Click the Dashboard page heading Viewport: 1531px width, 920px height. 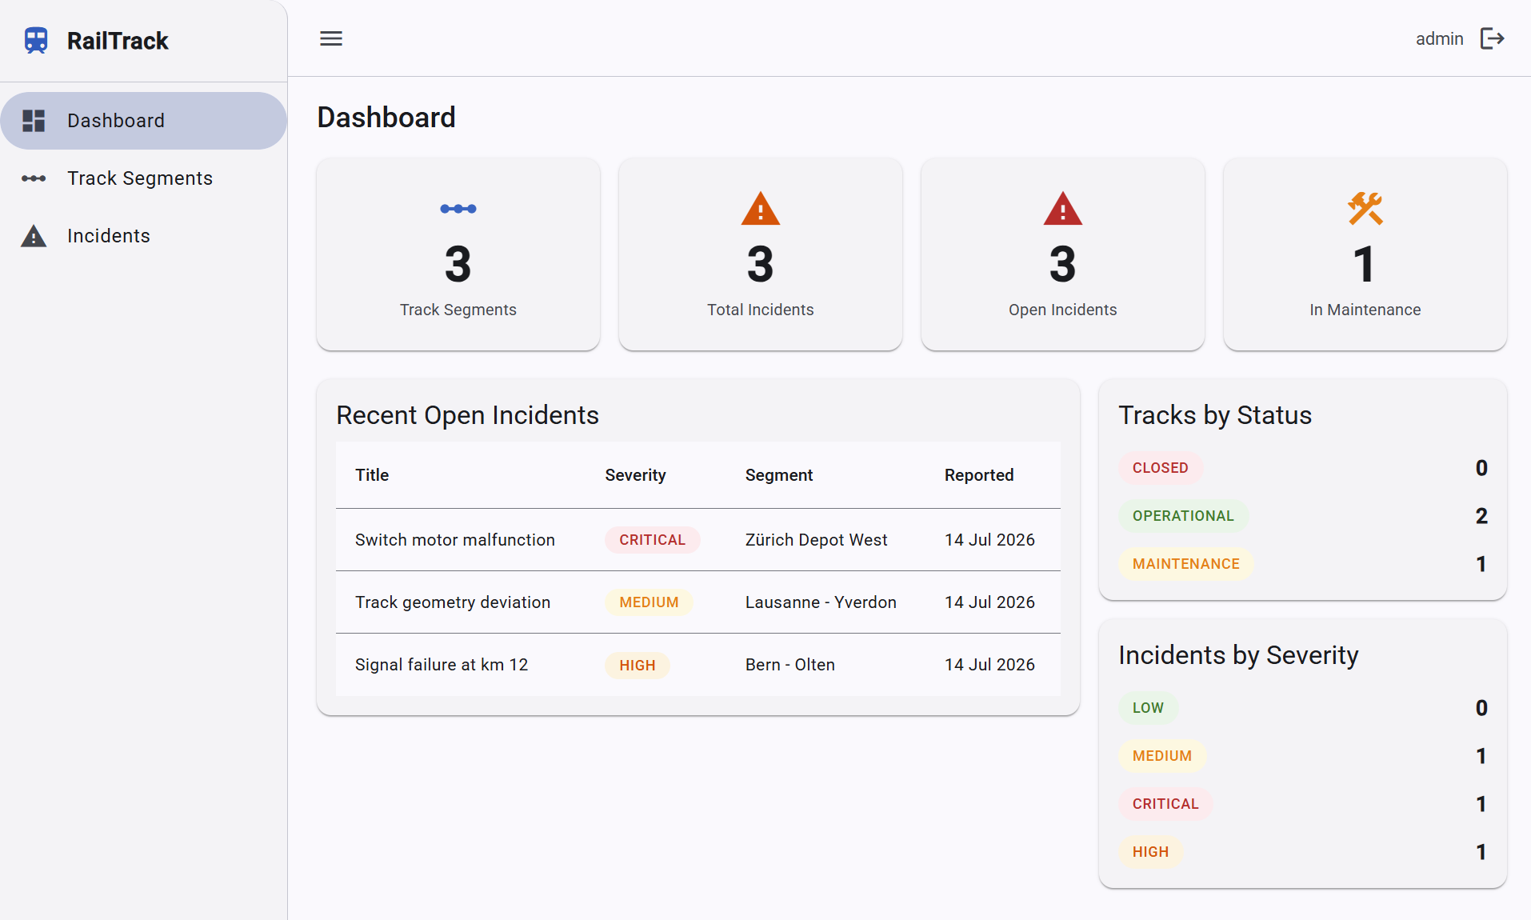point(386,118)
